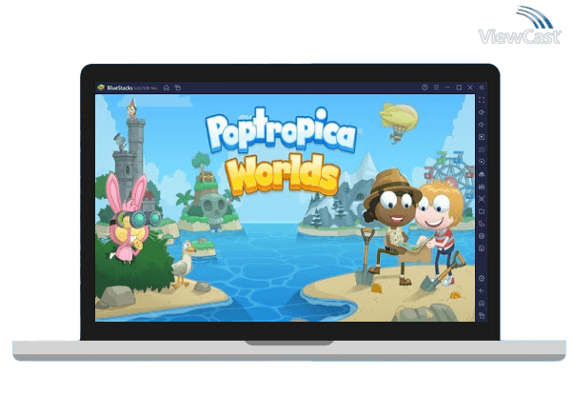Open the BlueStacks help icon
The image size is (573, 394).
pos(425,88)
